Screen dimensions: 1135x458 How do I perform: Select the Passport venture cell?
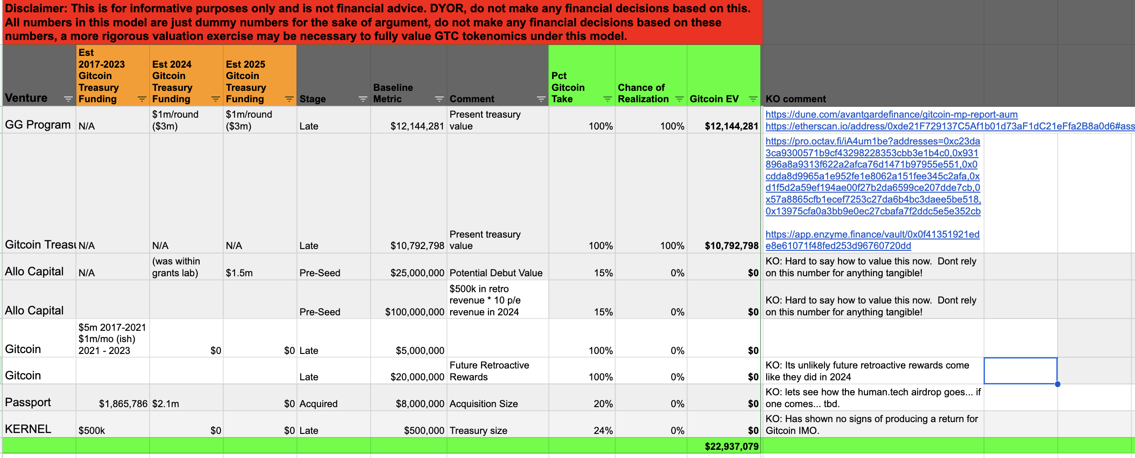tap(39, 398)
